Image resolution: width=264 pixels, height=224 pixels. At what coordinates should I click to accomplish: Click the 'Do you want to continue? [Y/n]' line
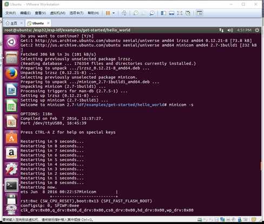[57, 36]
